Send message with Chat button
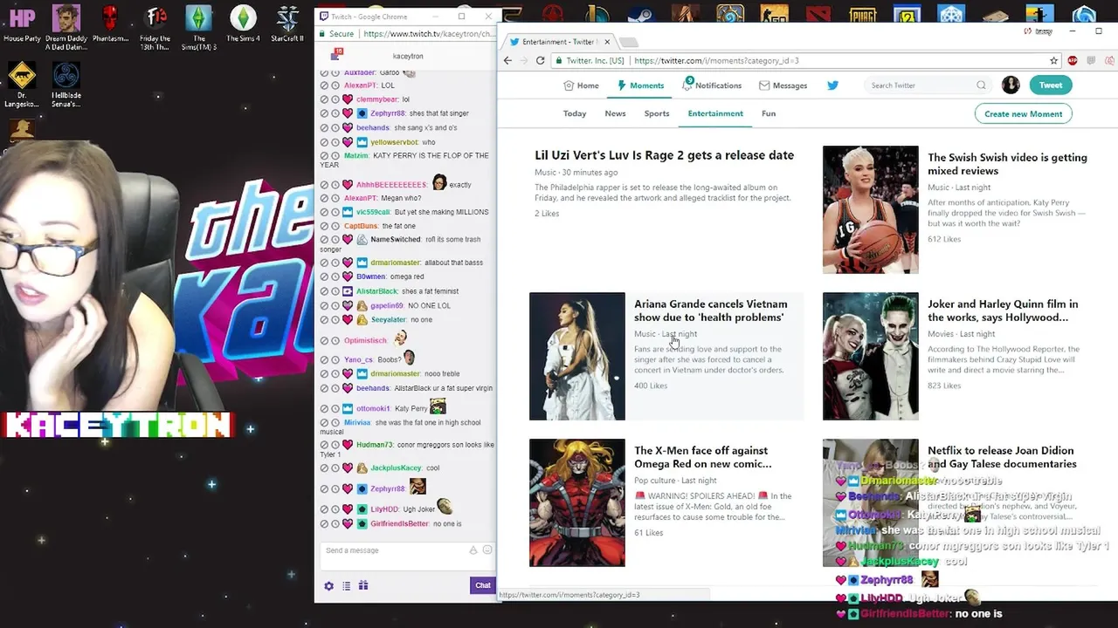Screen dimensions: 1118x628 pyautogui.click(x=482, y=585)
